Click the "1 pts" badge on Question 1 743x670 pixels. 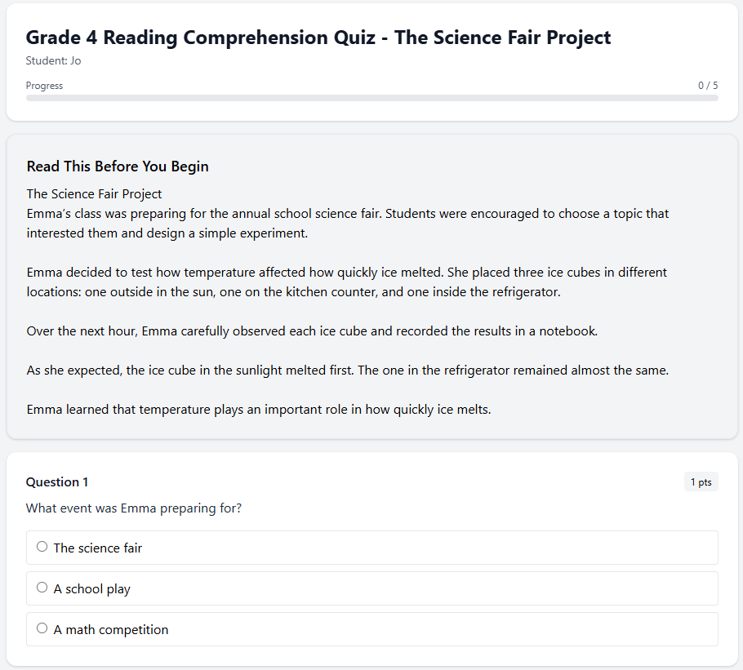click(701, 481)
